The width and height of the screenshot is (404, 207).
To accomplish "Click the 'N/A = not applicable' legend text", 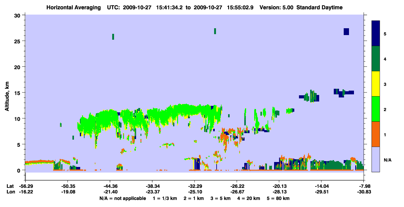I will pyautogui.click(x=123, y=198).
